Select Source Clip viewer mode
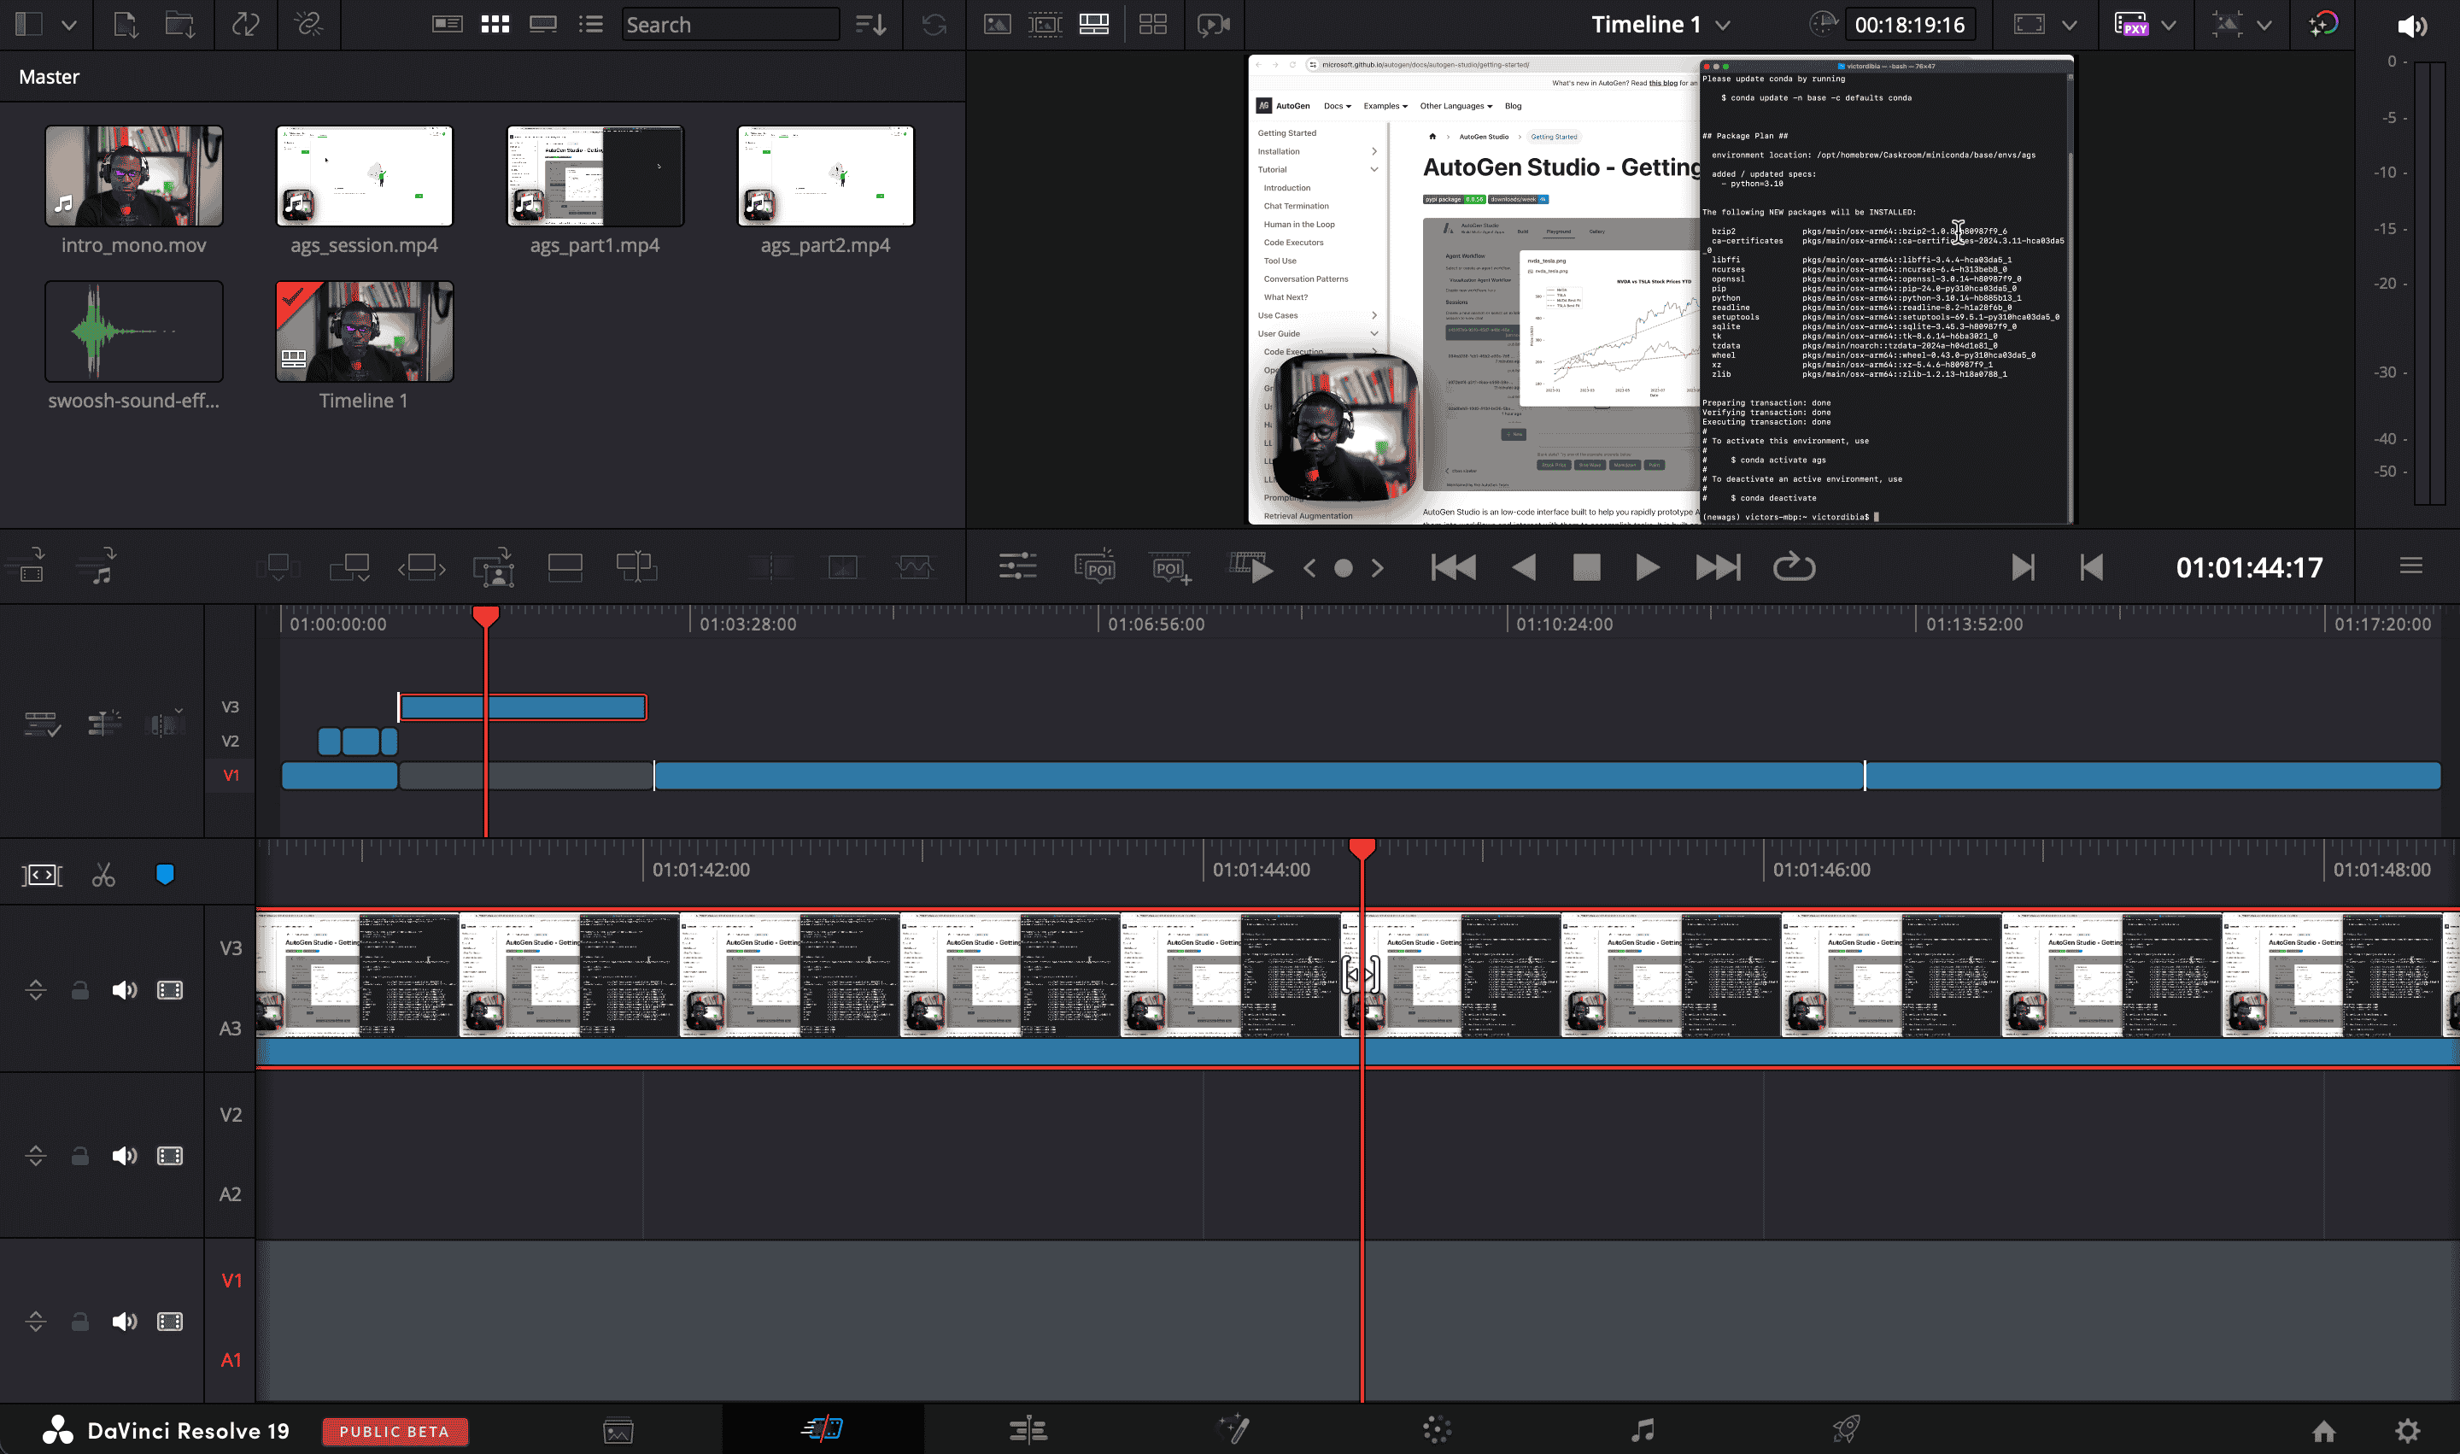The width and height of the screenshot is (2460, 1454). 998,25
